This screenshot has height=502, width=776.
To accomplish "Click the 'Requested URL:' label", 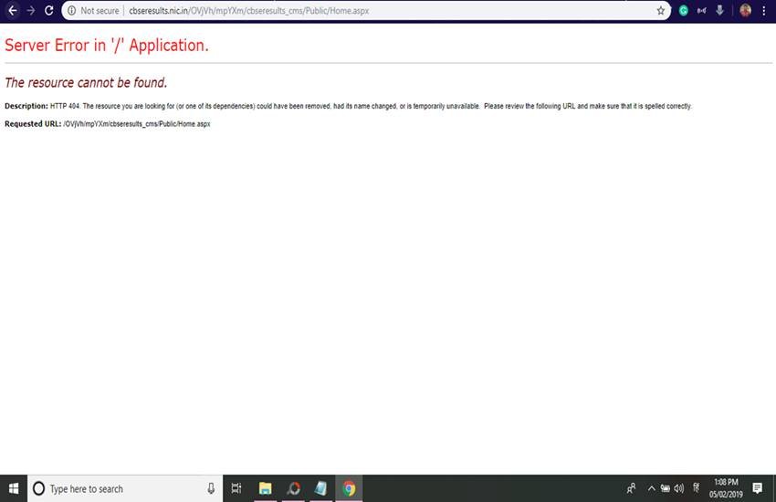I will (x=33, y=123).
